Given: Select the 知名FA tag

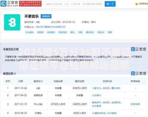Looking at the screenshot, I should click(101, 32).
